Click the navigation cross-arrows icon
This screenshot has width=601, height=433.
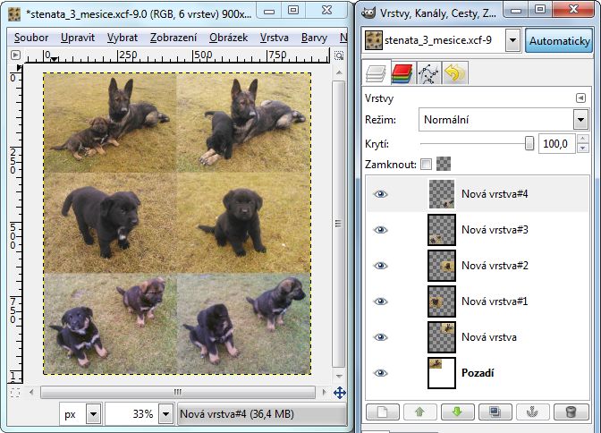tap(340, 393)
